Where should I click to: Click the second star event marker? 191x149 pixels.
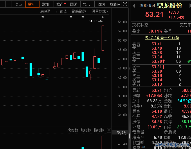tap(71, 17)
